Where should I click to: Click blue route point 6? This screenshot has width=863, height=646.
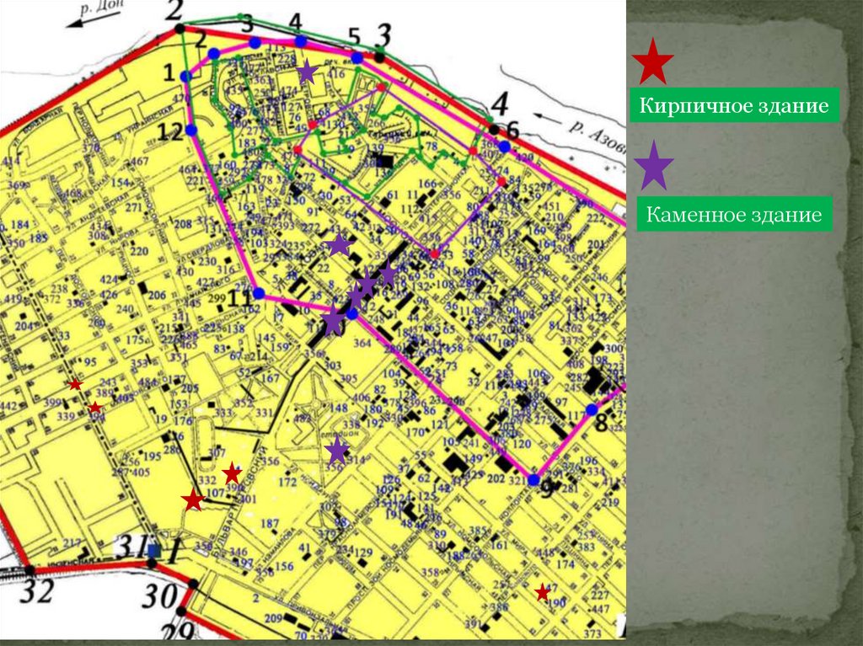[504, 147]
